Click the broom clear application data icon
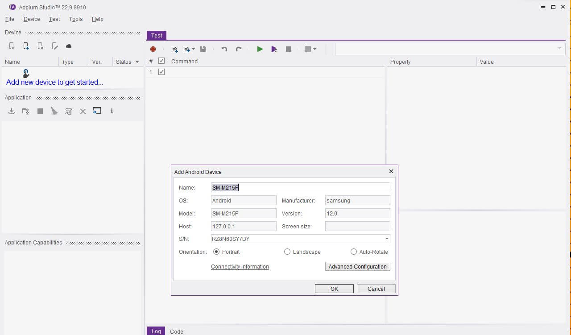This screenshot has width=571, height=335. pos(54,111)
